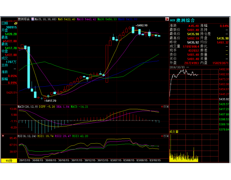This screenshot has height=180, width=231.
Task: Click the 内盘 value 150203071
Action: [220, 63]
